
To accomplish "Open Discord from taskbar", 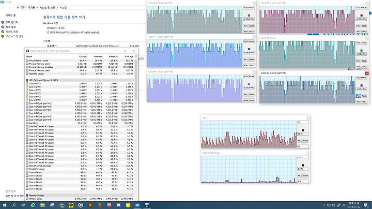I will pos(118,205).
